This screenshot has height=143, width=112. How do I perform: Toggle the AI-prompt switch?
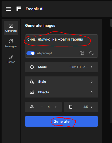click(31, 53)
